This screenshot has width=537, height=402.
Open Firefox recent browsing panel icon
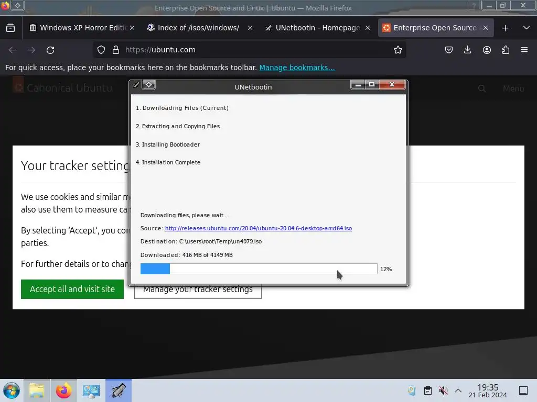tap(10, 28)
